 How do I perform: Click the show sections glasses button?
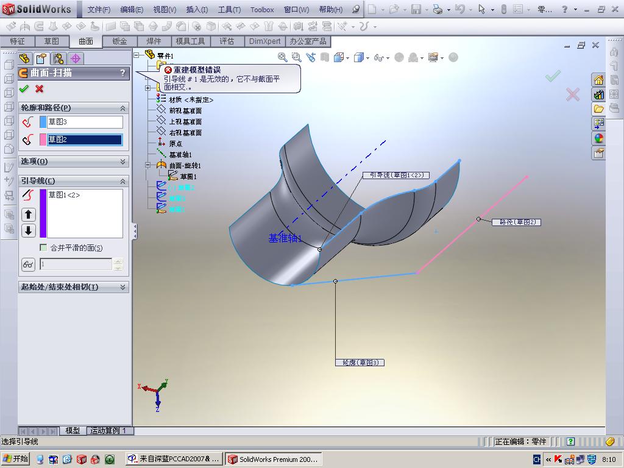[28, 264]
